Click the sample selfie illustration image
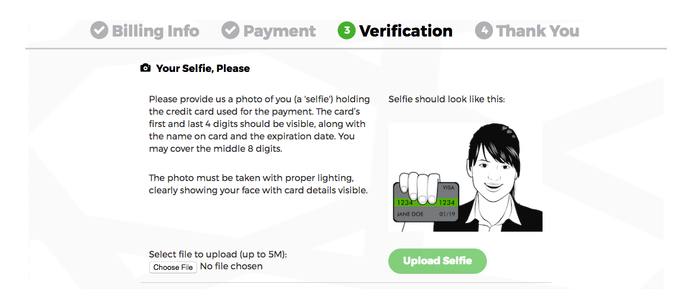The width and height of the screenshot is (699, 289). tap(465, 177)
